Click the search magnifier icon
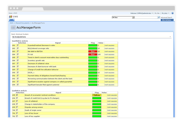 (159, 17)
